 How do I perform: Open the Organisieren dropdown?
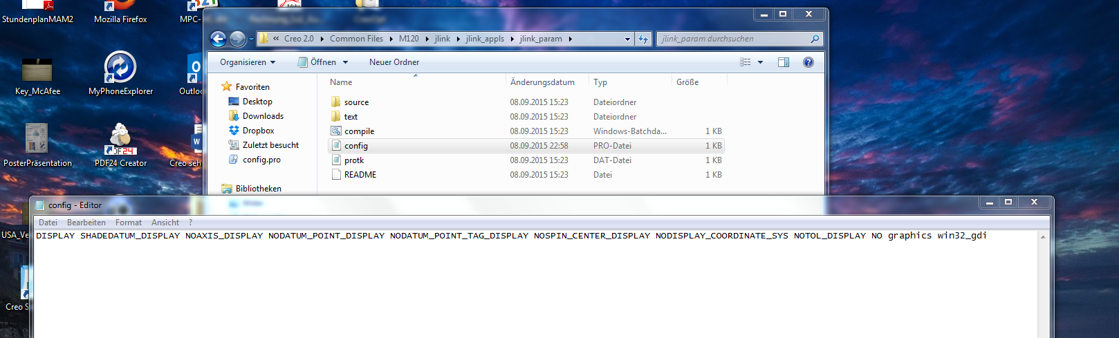[x=248, y=62]
